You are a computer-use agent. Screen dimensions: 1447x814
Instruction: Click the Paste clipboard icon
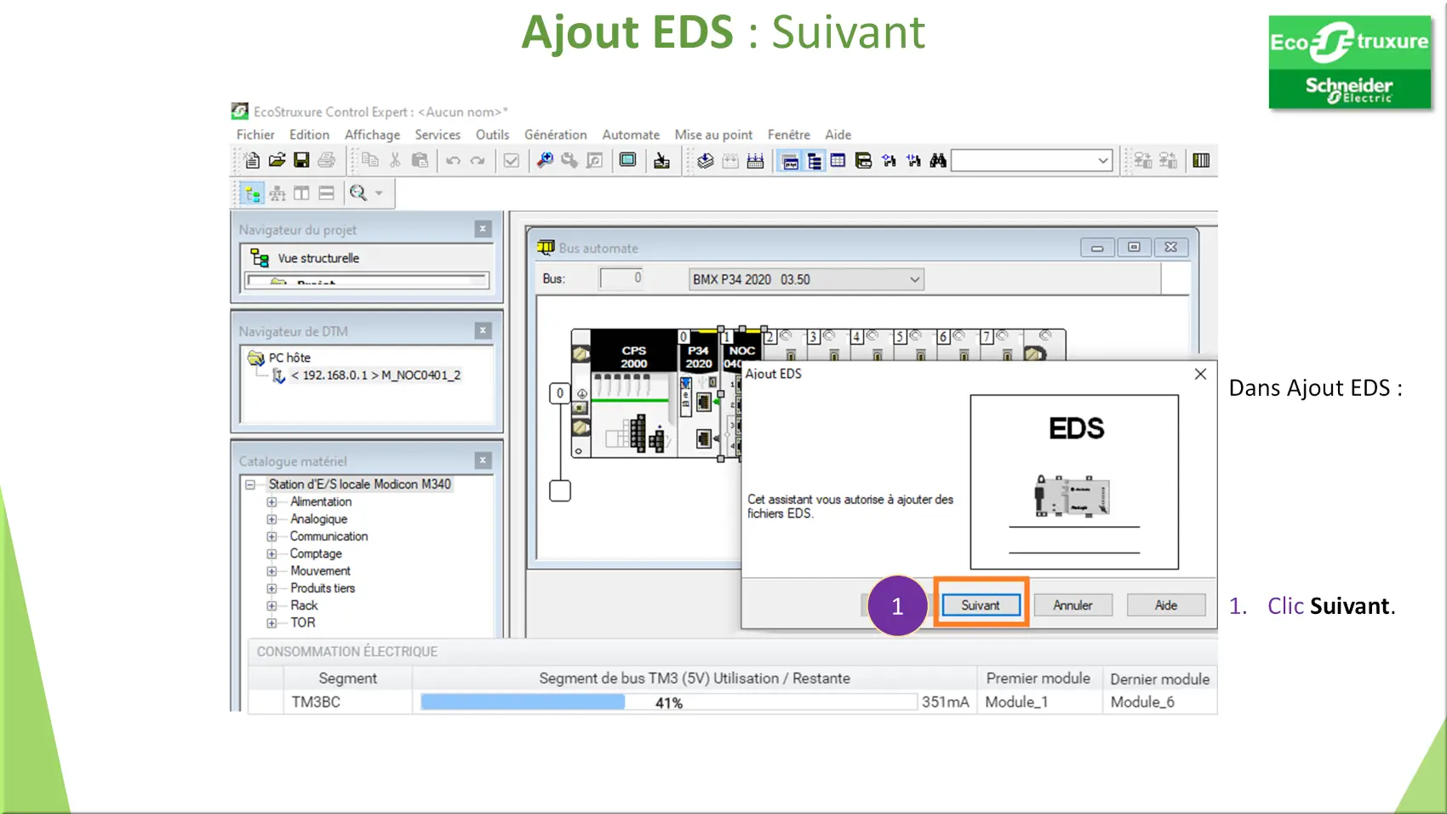pyautogui.click(x=420, y=160)
